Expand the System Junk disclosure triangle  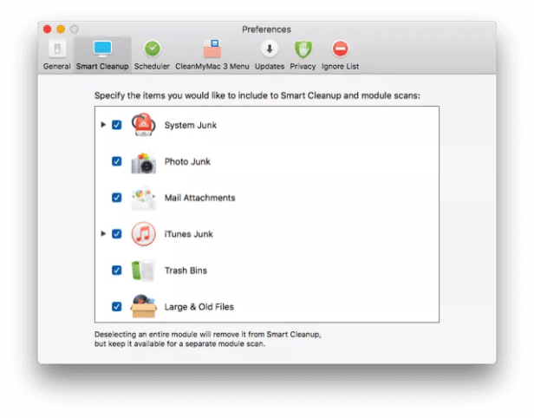tap(103, 125)
